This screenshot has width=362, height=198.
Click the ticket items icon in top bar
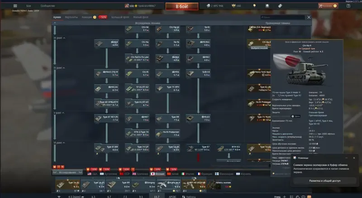point(280,6)
